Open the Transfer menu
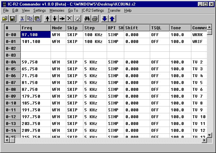The width and height of the screenshot is (216, 153). 114,10
